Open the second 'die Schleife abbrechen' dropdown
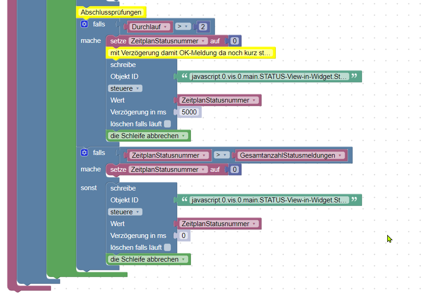This screenshot has height=294, width=421. [x=148, y=259]
